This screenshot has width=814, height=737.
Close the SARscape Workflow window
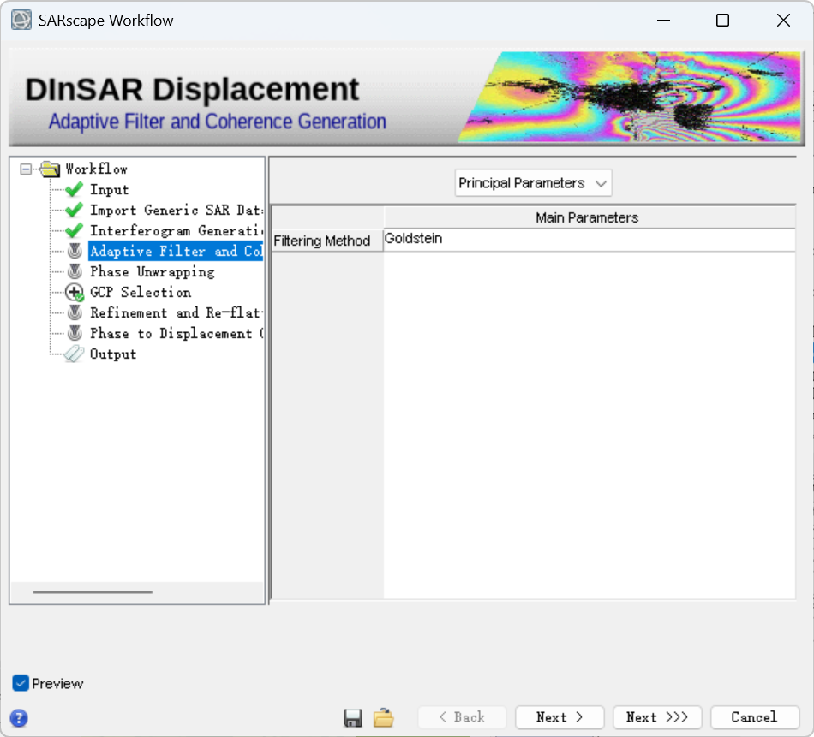tap(783, 21)
